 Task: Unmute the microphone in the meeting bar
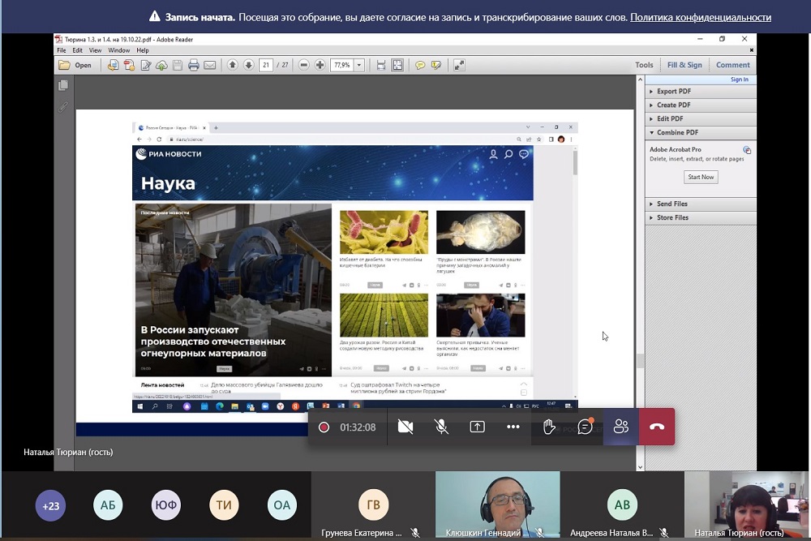(x=441, y=427)
